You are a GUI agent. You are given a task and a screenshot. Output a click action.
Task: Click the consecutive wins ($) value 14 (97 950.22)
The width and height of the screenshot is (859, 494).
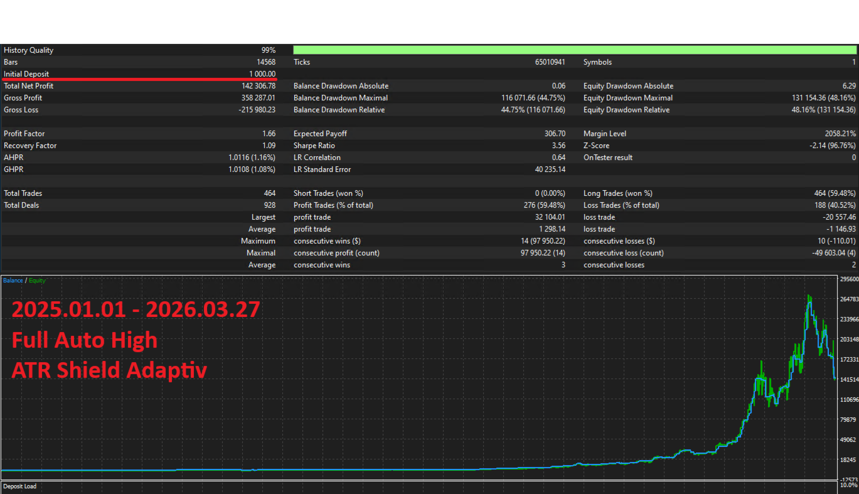coord(543,241)
